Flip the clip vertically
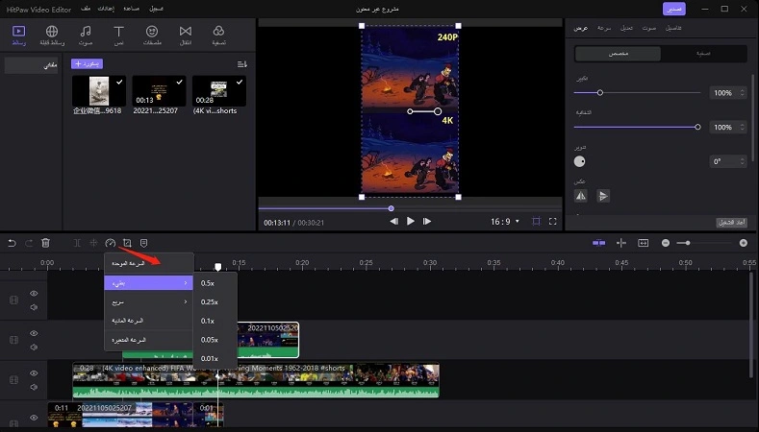Screen dimensions: 759x432 603,196
